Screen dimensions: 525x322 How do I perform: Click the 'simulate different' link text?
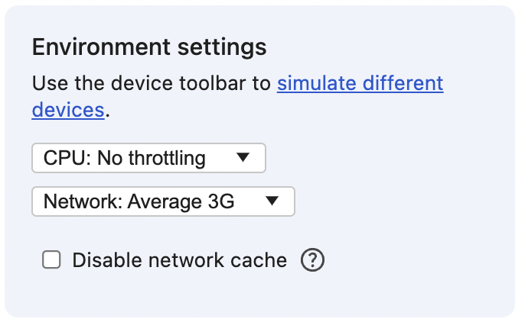click(360, 83)
